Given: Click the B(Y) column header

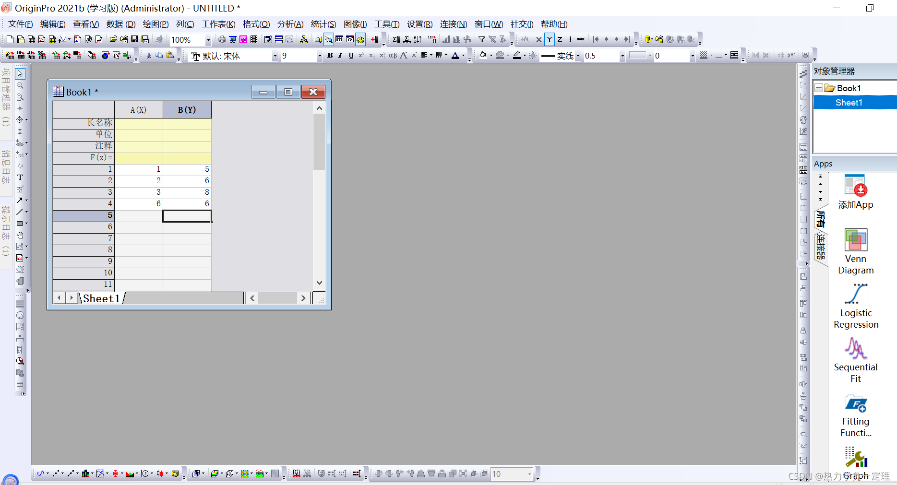Looking at the screenshot, I should coord(187,110).
